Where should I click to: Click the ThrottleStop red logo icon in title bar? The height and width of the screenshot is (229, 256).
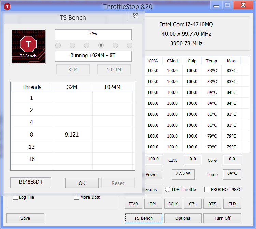coord(7,6)
